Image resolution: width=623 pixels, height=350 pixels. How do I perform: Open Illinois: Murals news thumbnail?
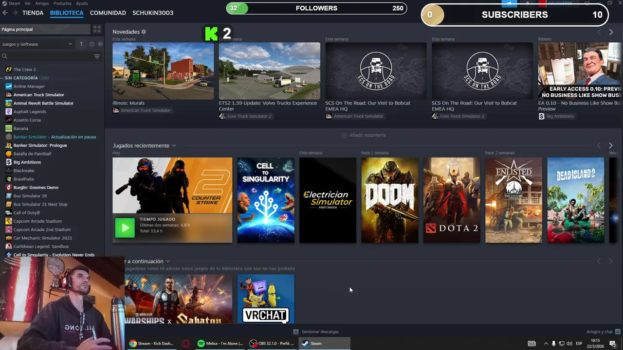point(163,71)
